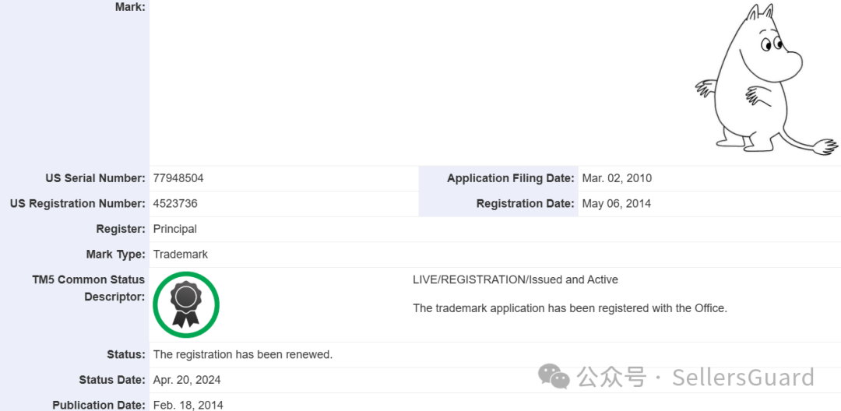841x411 pixels.
Task: Click the publication date Feb. 18, 2014
Action: (188, 405)
